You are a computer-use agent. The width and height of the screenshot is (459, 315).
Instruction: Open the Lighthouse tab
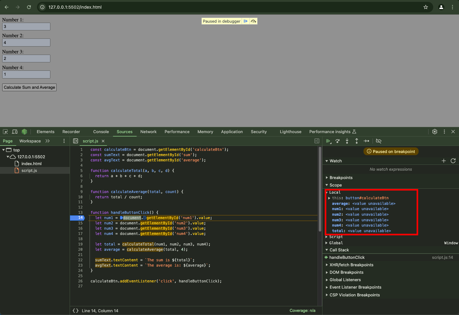tap(290, 132)
